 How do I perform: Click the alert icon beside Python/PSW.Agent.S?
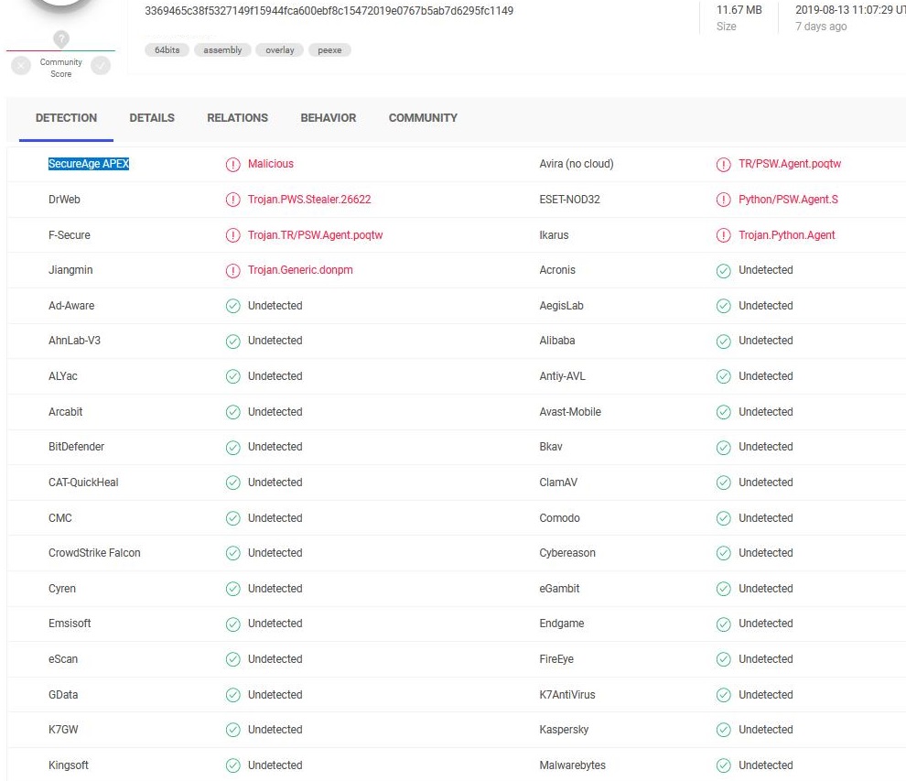tap(723, 200)
